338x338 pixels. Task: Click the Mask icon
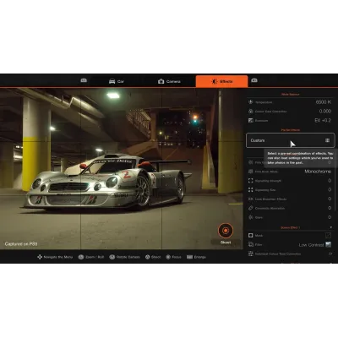click(250, 235)
